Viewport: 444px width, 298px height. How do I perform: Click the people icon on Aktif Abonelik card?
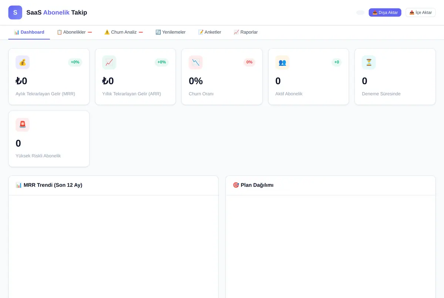click(x=282, y=62)
